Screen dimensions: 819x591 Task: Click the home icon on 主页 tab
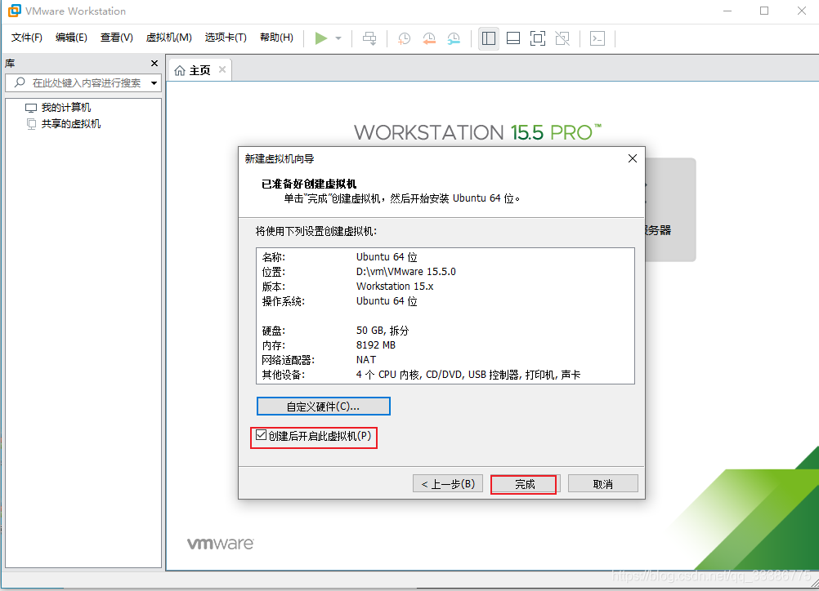pyautogui.click(x=180, y=70)
